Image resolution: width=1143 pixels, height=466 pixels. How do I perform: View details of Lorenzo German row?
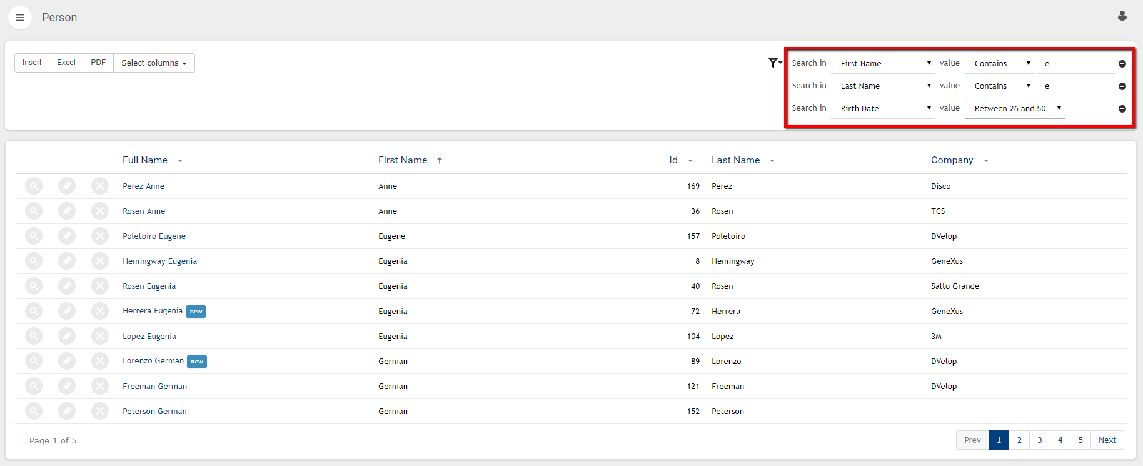(x=34, y=361)
